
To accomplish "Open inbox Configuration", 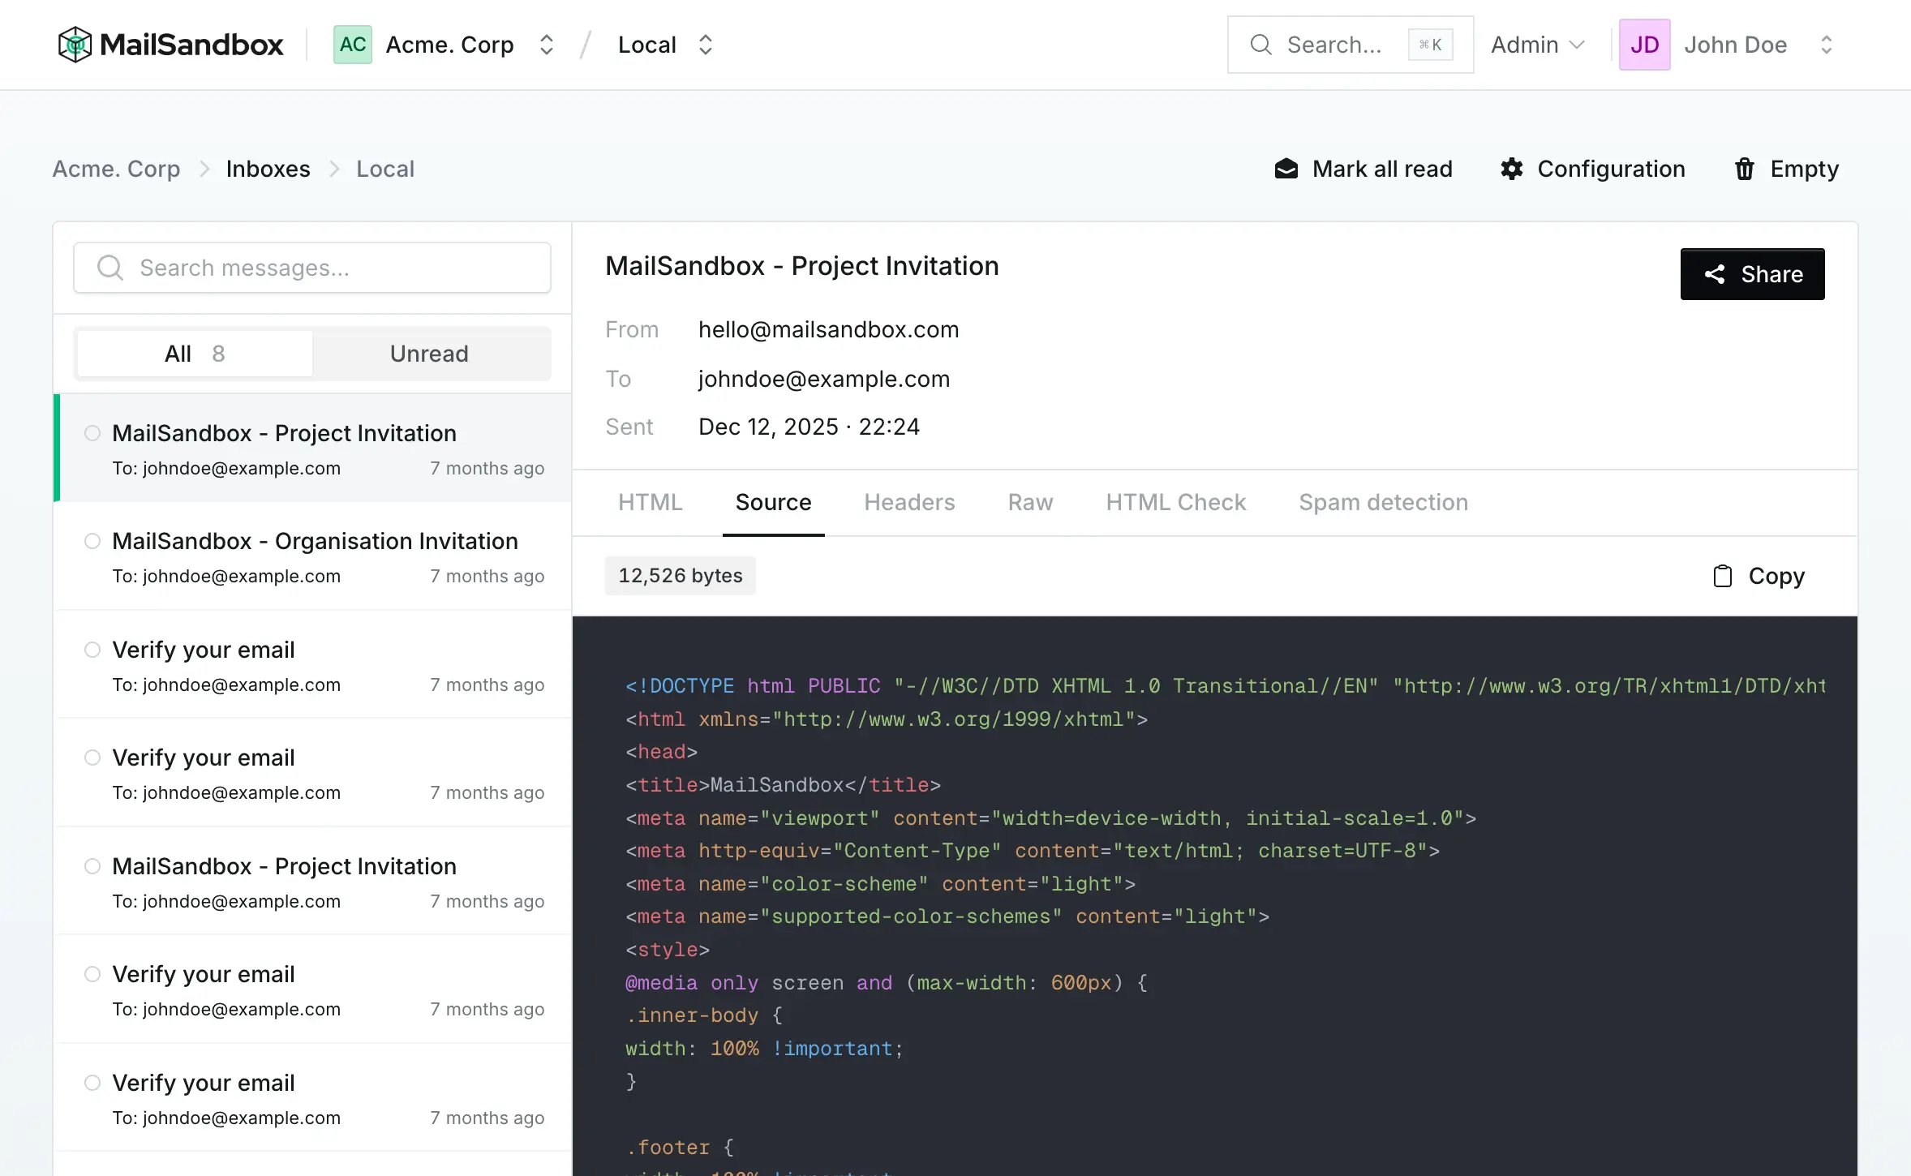I will click(1592, 169).
